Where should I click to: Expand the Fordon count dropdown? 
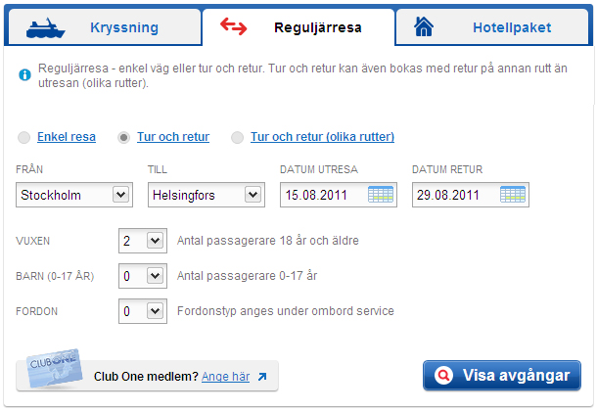pyautogui.click(x=142, y=312)
